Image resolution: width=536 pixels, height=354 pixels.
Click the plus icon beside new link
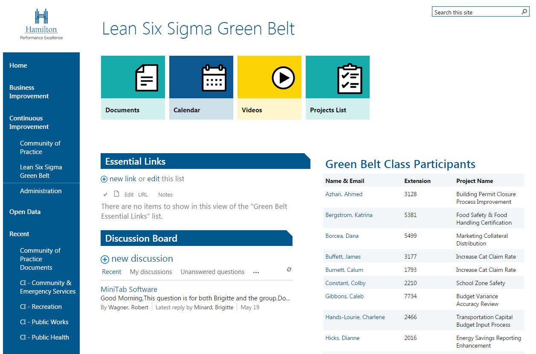click(104, 179)
